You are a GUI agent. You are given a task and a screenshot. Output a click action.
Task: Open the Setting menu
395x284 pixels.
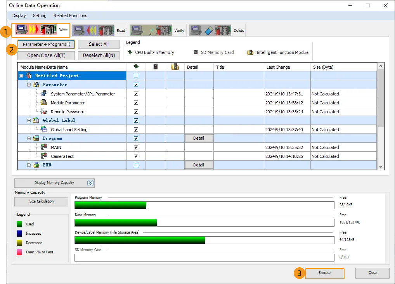[40, 16]
